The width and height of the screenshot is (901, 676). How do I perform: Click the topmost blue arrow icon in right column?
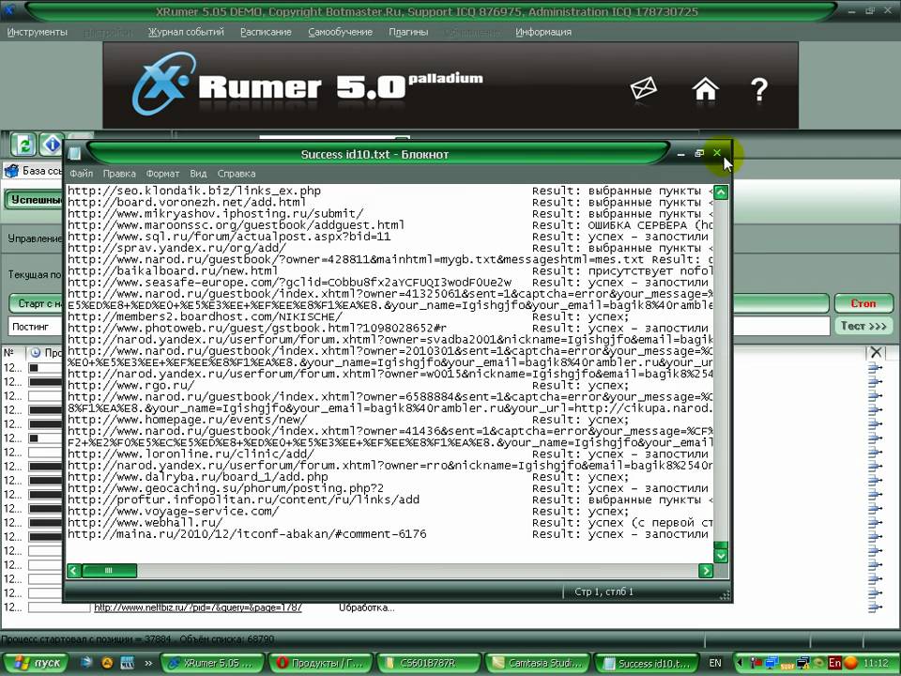point(875,368)
